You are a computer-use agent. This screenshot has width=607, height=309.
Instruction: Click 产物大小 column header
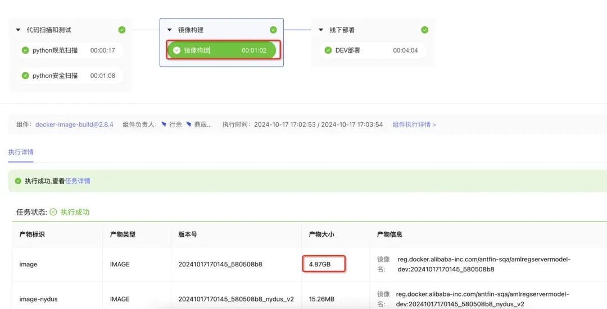point(321,234)
